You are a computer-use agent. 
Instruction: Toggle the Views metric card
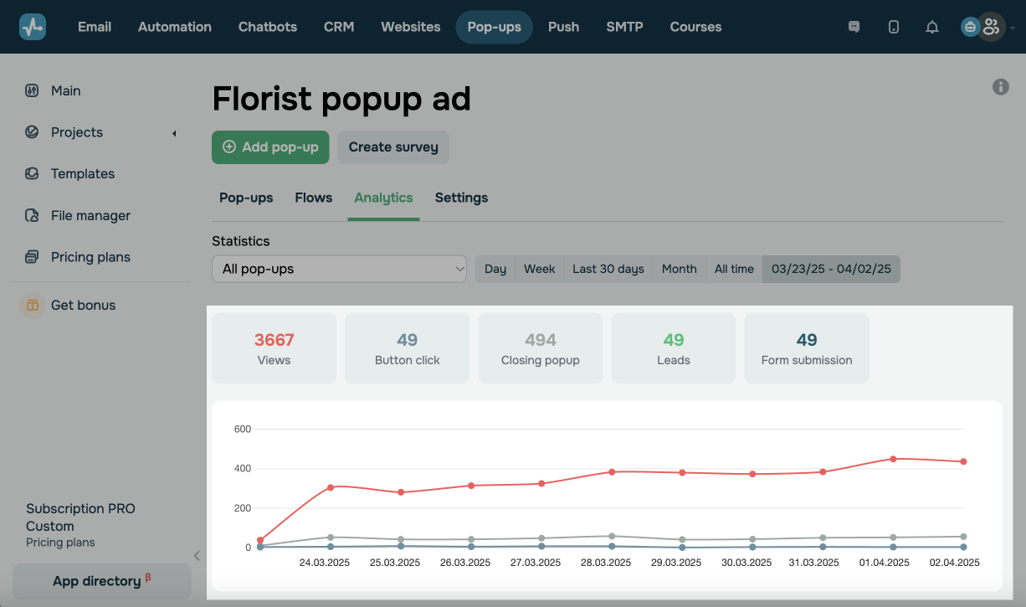point(274,348)
